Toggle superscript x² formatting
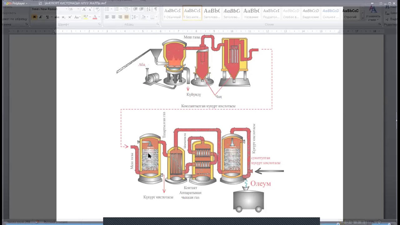 (x=69, y=17)
